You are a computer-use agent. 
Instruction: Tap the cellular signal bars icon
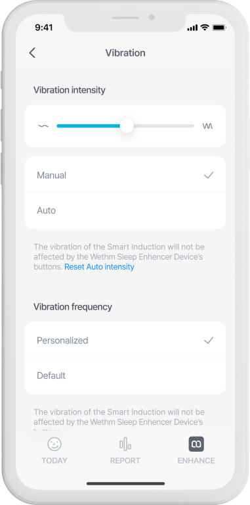point(192,28)
